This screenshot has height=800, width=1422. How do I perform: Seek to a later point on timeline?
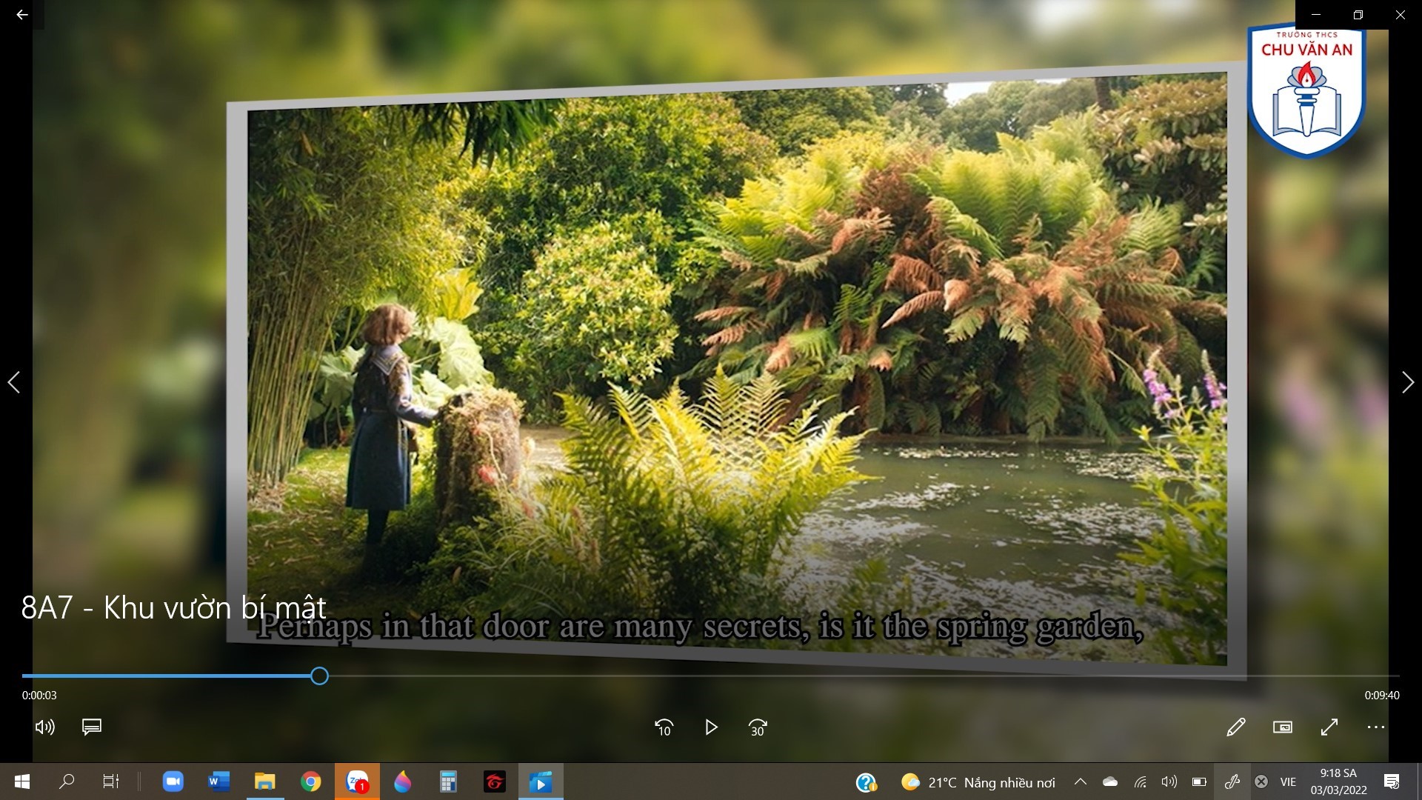coord(864,676)
